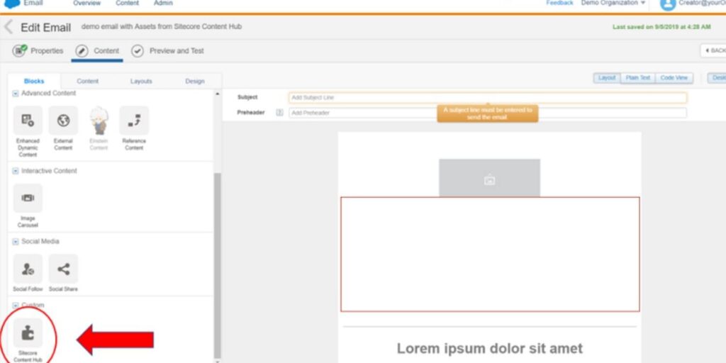Go to the Preview and Test step
Viewport: 726px width, 363px height.
[167, 51]
